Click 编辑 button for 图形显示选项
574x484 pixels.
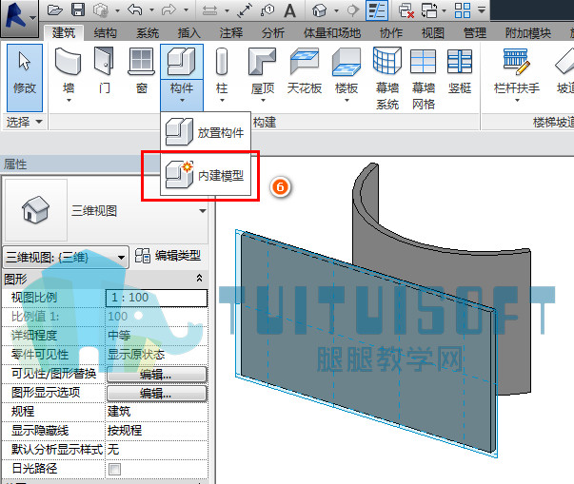coord(157,394)
